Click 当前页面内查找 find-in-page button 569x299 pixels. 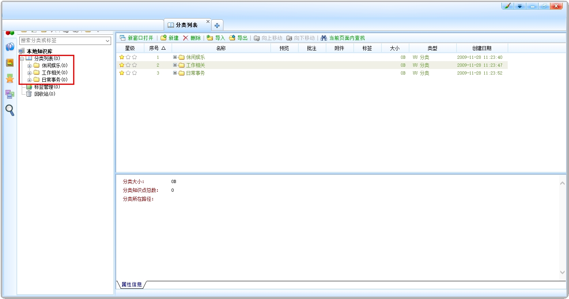pos(343,38)
